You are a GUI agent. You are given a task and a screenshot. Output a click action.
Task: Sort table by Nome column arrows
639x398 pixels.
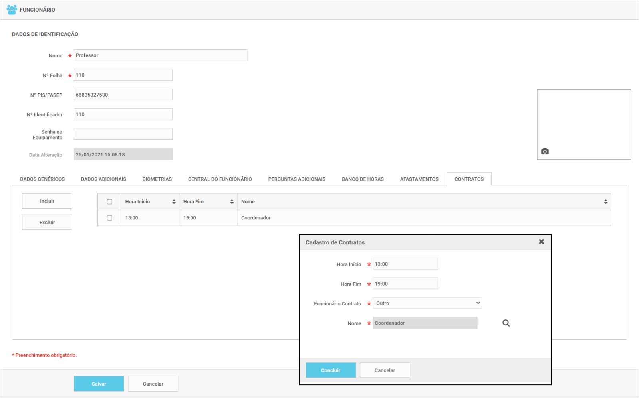(x=605, y=202)
